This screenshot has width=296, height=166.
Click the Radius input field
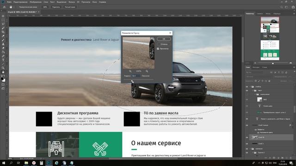(x=136, y=76)
